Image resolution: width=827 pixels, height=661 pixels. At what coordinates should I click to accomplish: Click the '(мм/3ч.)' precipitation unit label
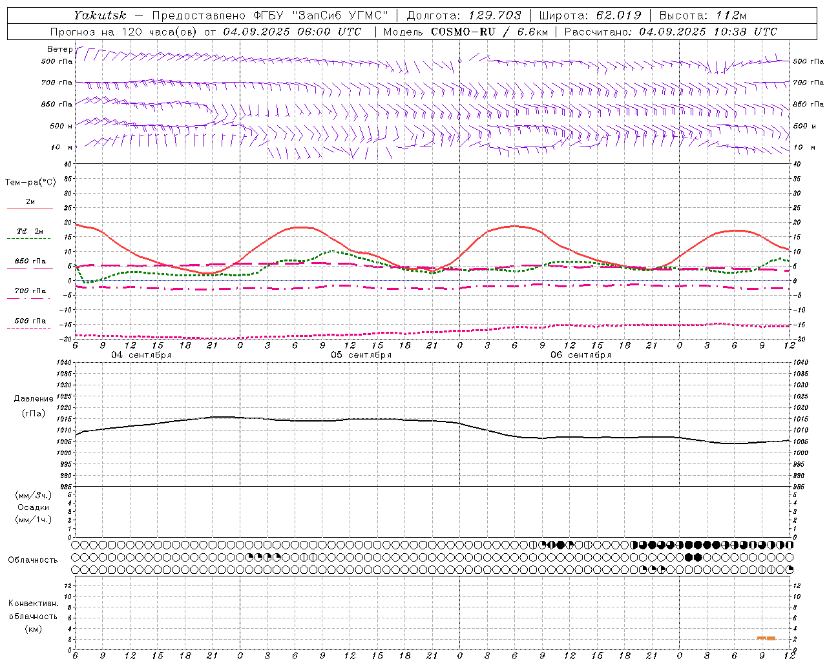point(34,495)
